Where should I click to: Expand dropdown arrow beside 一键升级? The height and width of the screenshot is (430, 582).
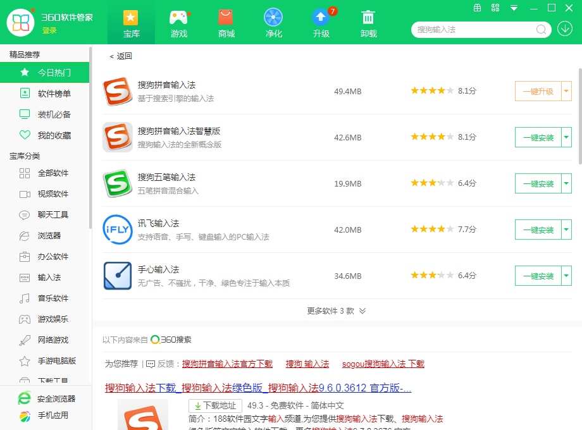coord(566,91)
